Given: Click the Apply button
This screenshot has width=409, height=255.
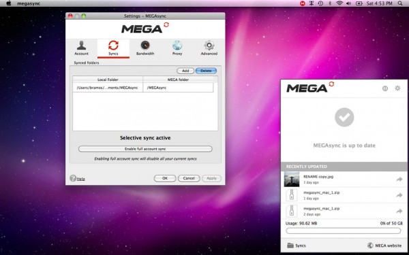Looking at the screenshot, I should [x=211, y=178].
